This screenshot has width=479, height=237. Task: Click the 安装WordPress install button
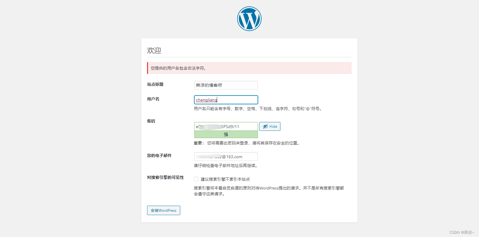point(164,211)
